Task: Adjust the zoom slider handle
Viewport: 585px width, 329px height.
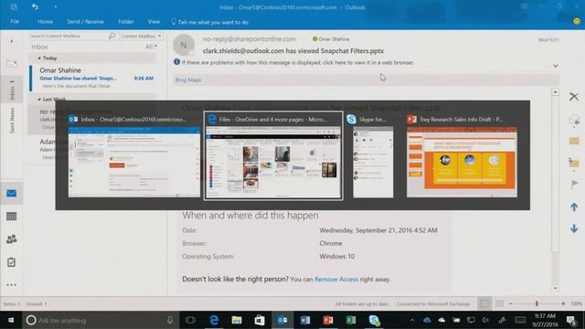Action: point(537,303)
